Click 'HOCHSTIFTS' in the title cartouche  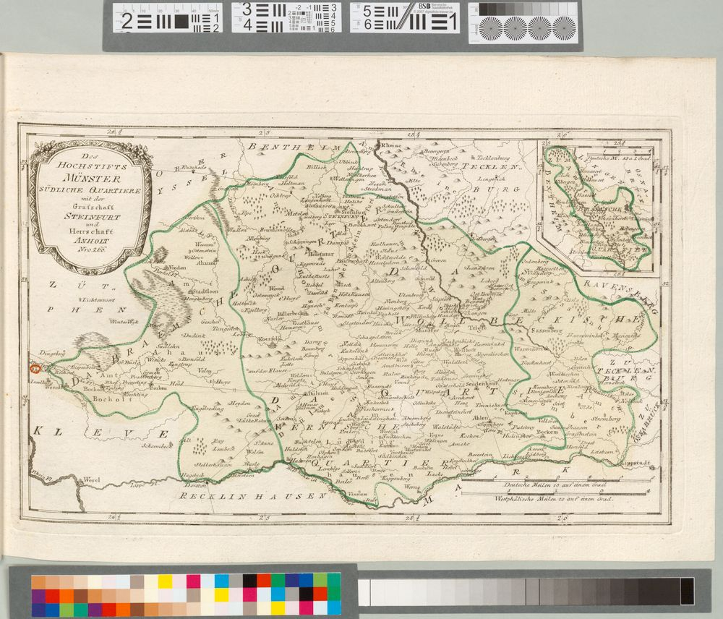point(92,165)
